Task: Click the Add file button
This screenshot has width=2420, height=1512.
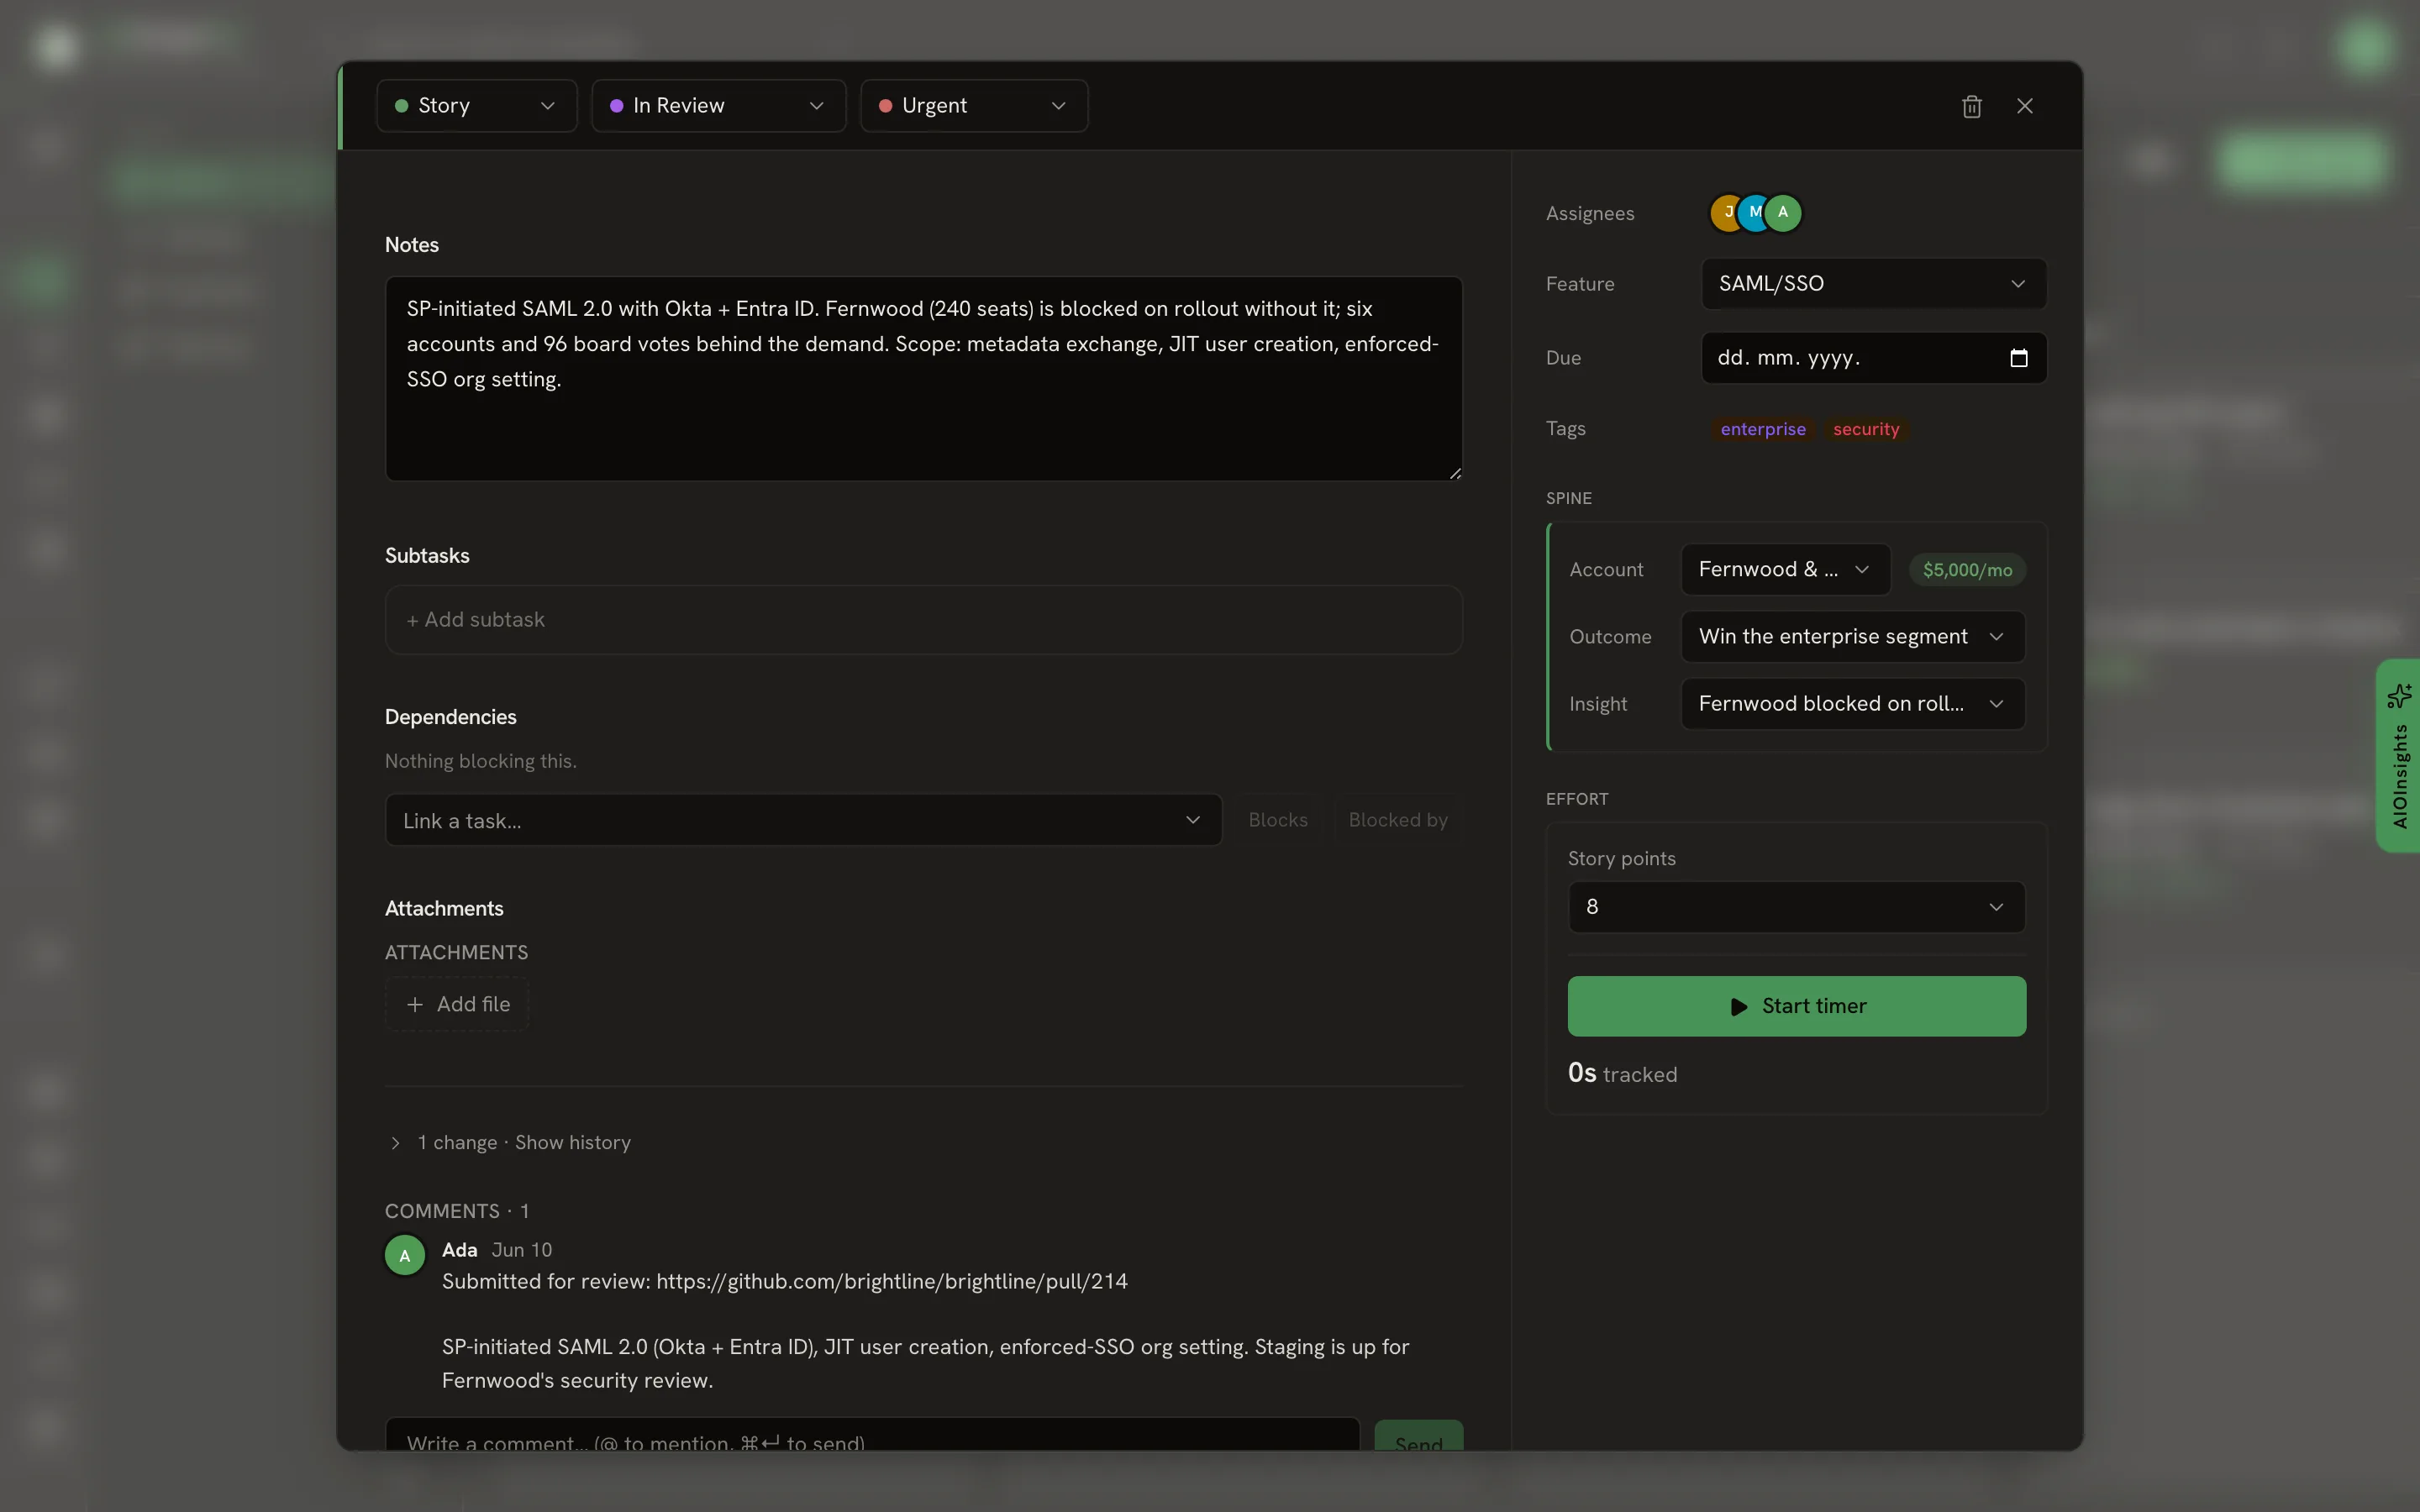Action: point(457,1004)
